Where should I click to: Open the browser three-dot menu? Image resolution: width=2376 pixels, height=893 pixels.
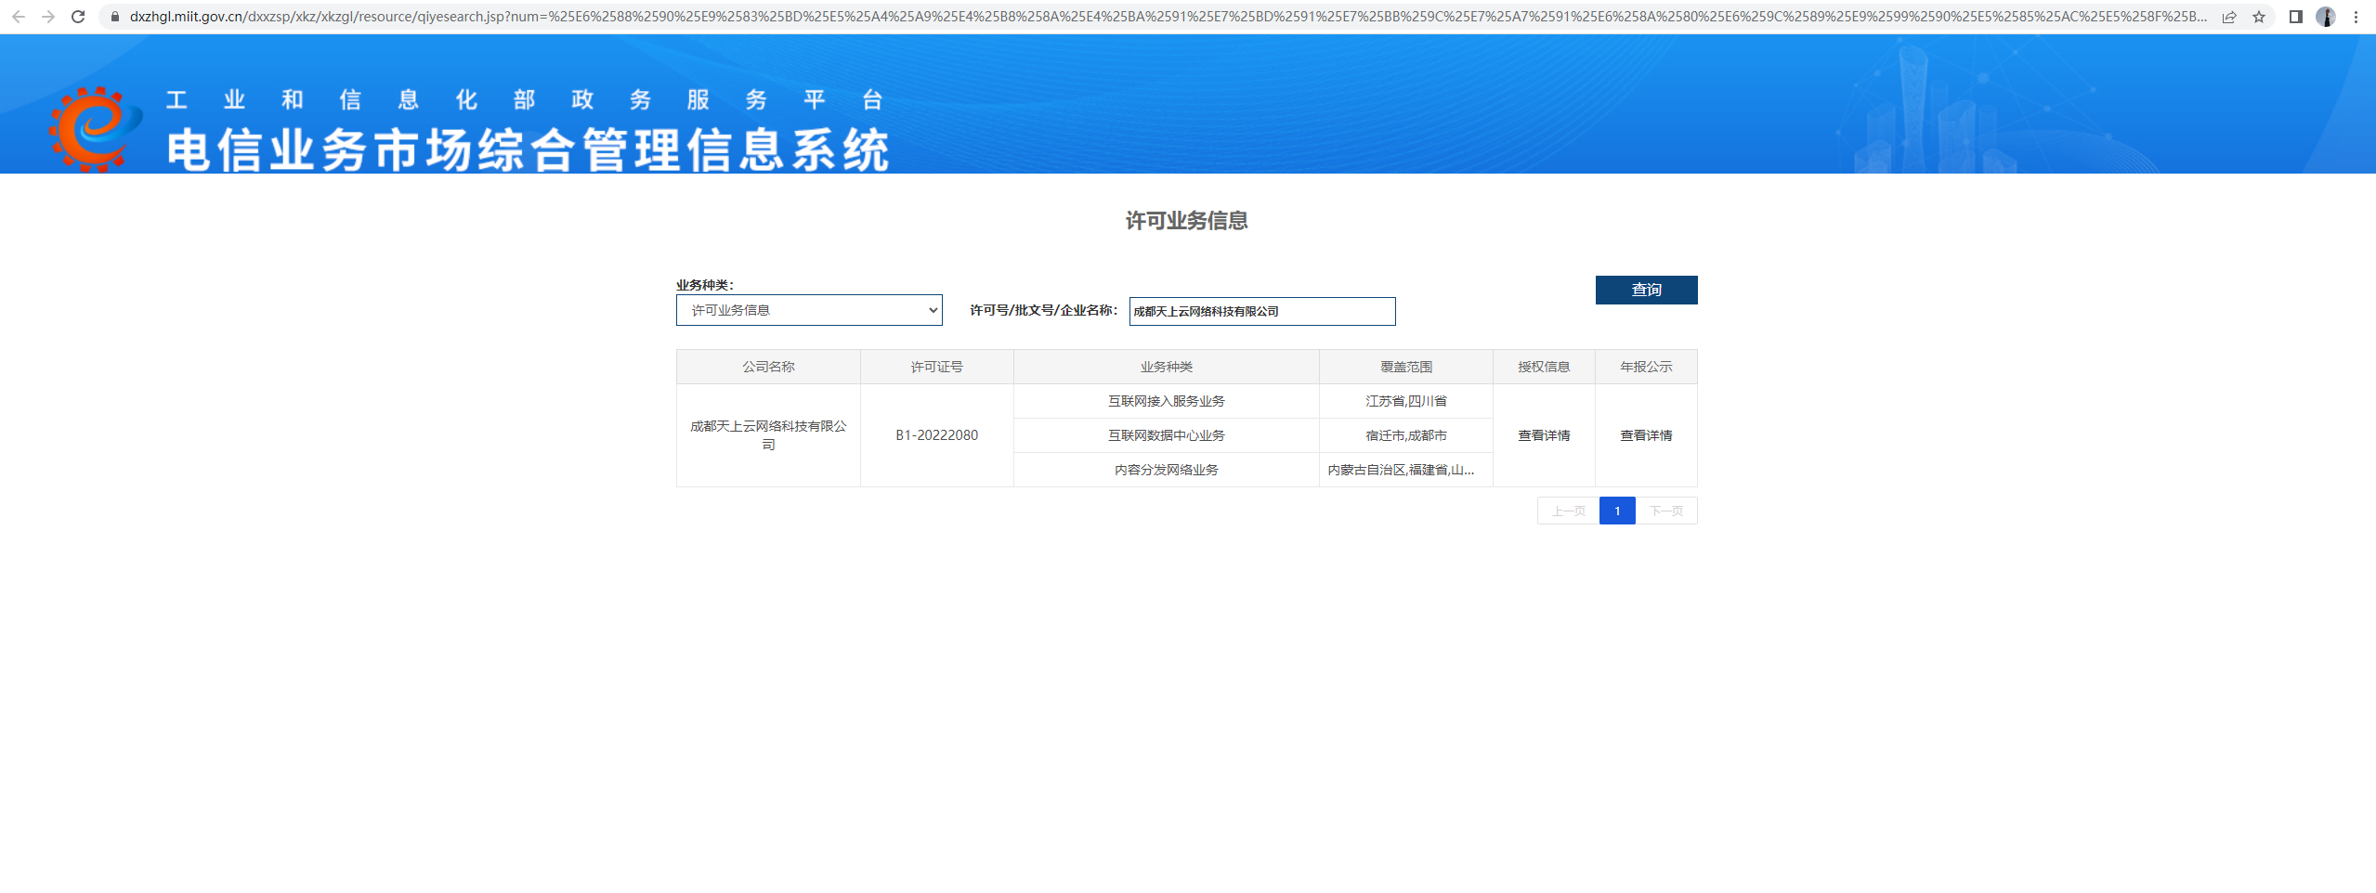(x=2356, y=17)
